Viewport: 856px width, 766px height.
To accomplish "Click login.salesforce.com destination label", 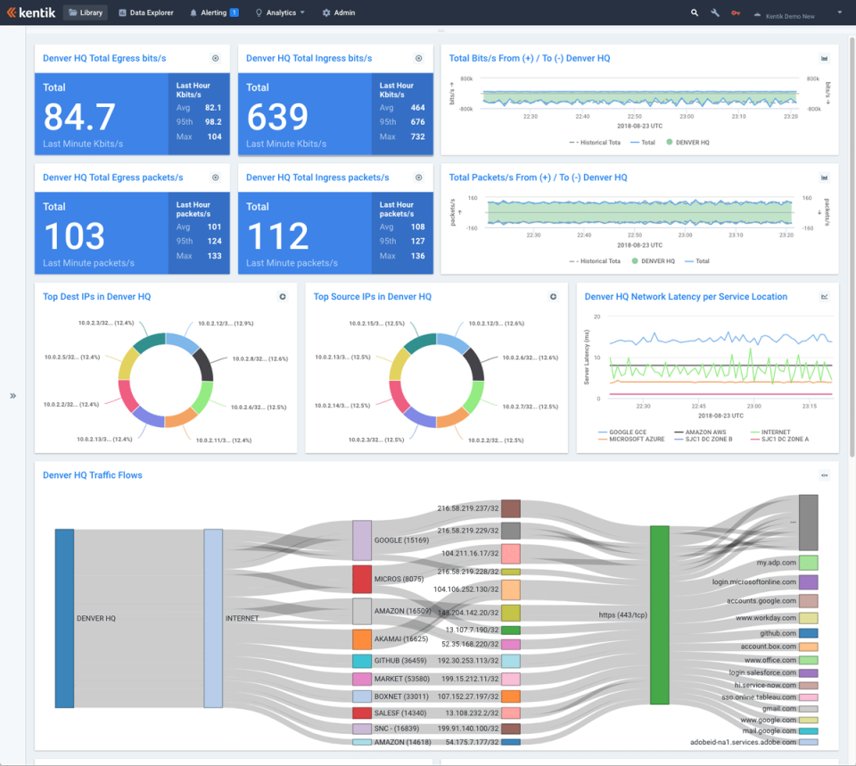I will (762, 672).
